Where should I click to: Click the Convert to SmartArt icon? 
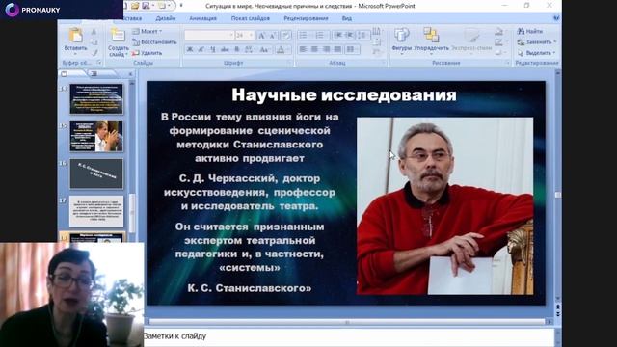click(x=376, y=52)
